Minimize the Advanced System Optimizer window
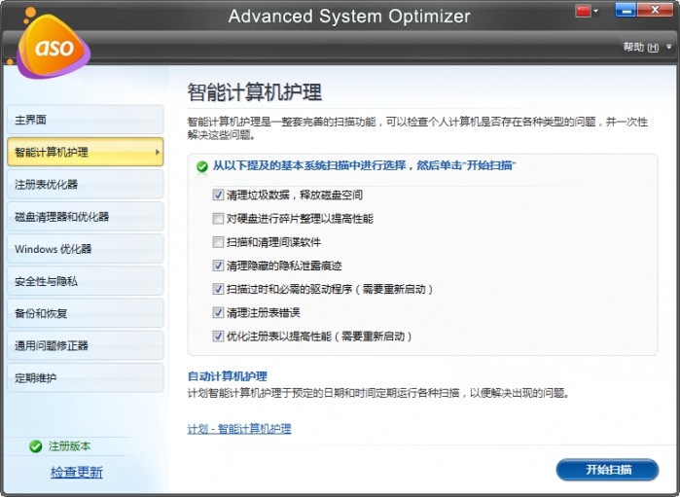This screenshot has width=680, height=497. point(626,11)
